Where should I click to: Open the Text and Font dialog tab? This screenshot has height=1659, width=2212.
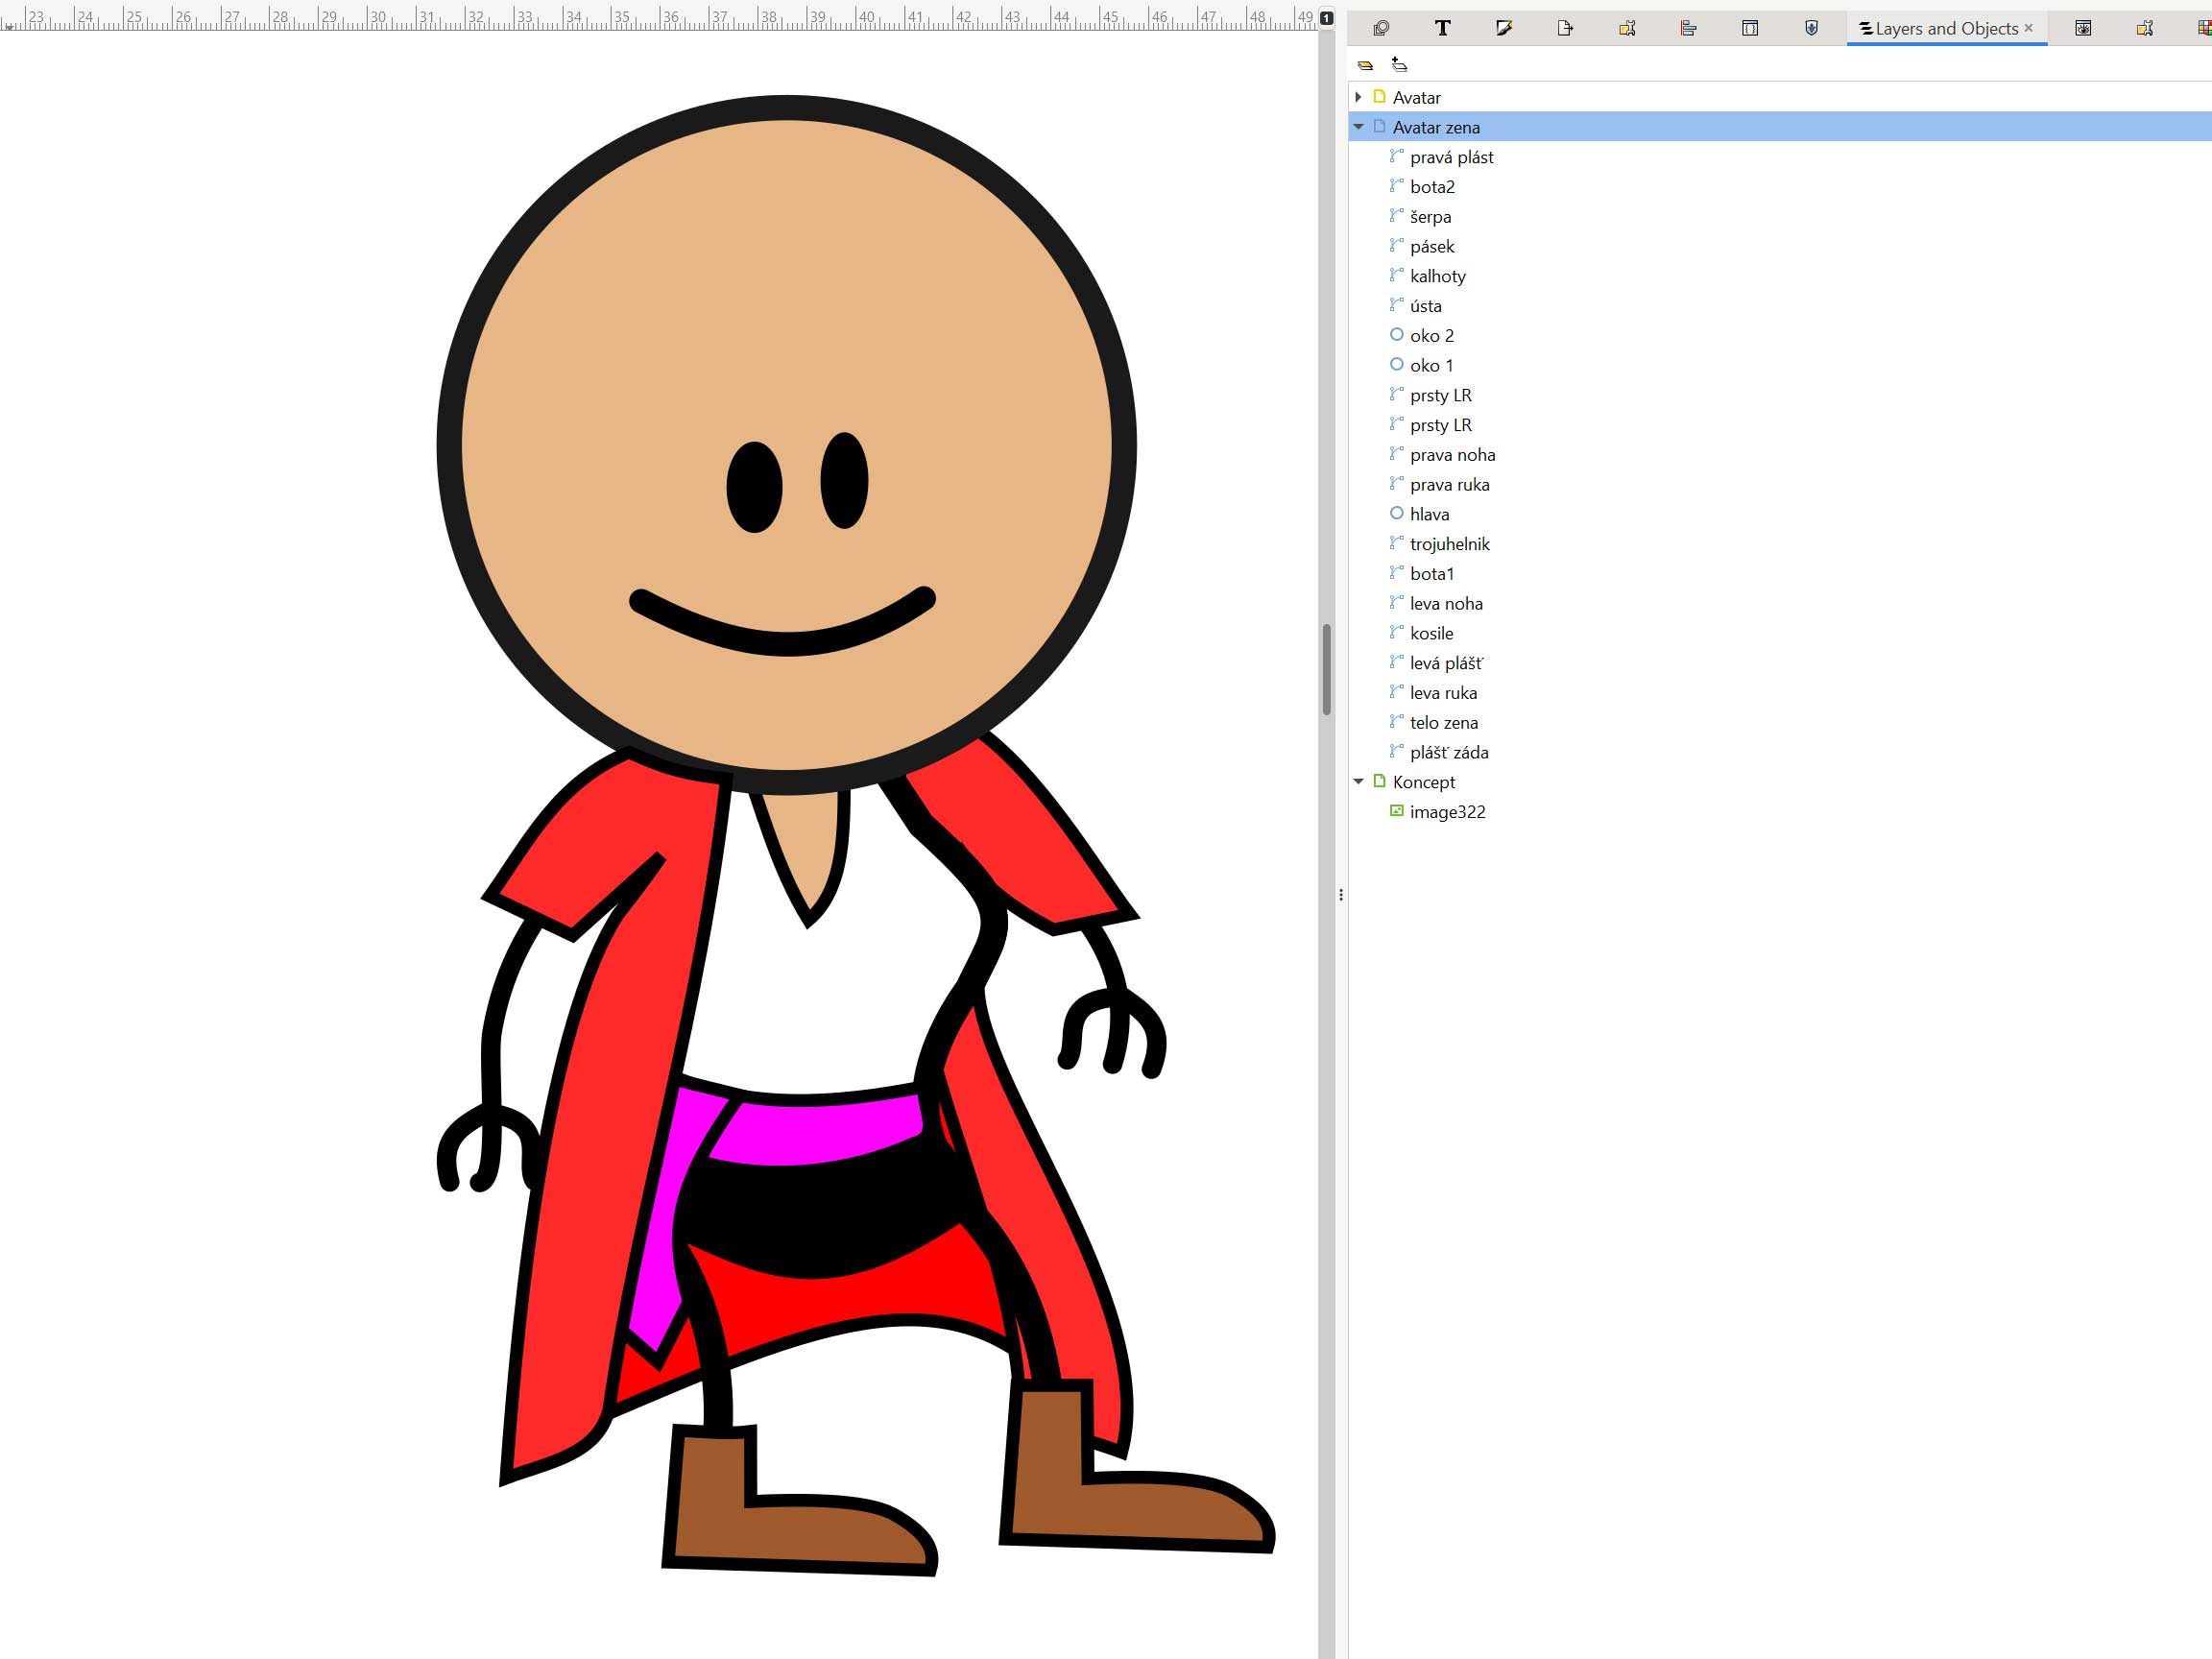1442,28
